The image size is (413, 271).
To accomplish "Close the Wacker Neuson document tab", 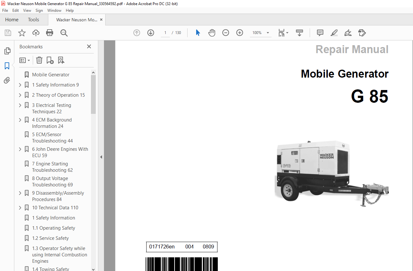I will [101, 20].
